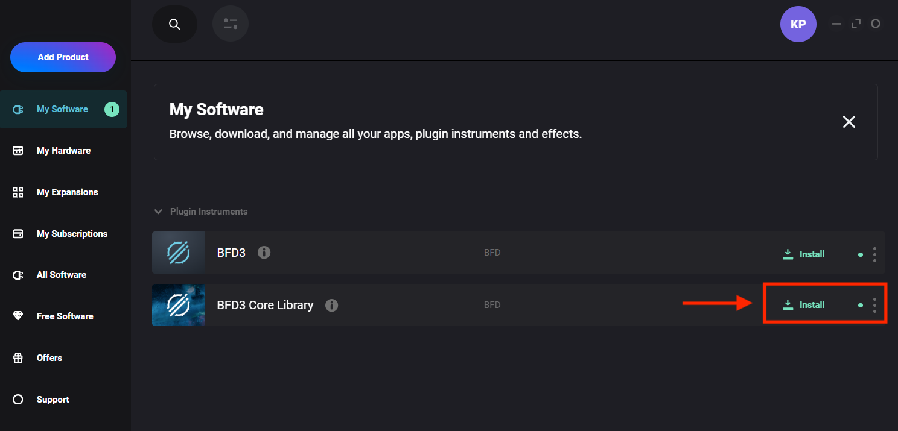Show info for BFD3
898x431 pixels.
point(264,253)
